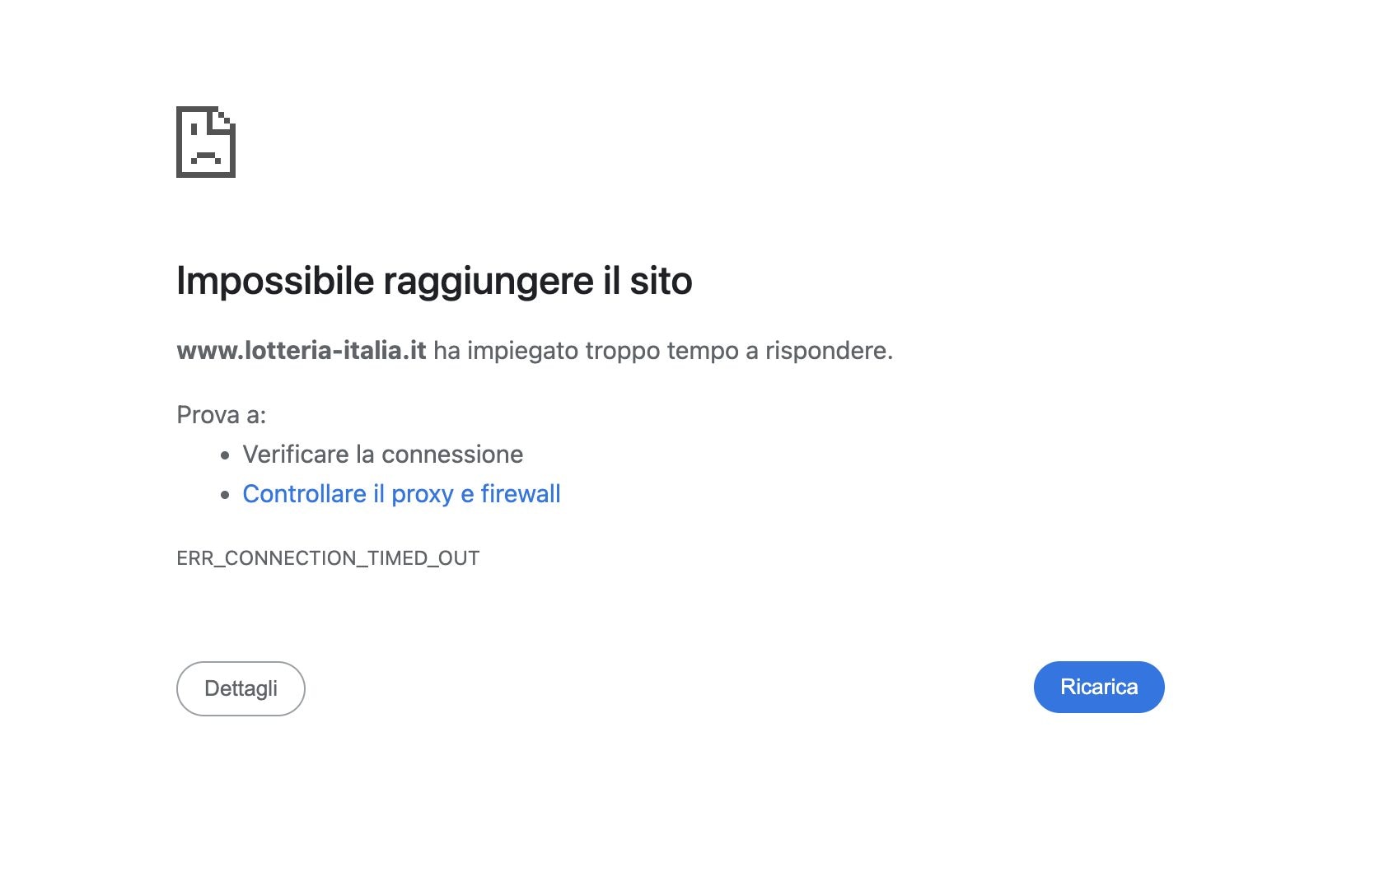Click the word firewall in the link
The height and width of the screenshot is (886, 1384).
pos(520,494)
